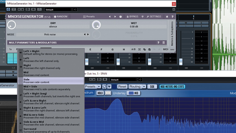Click the redo arrow icon
The image size is (236, 133).
click(x=159, y=50)
